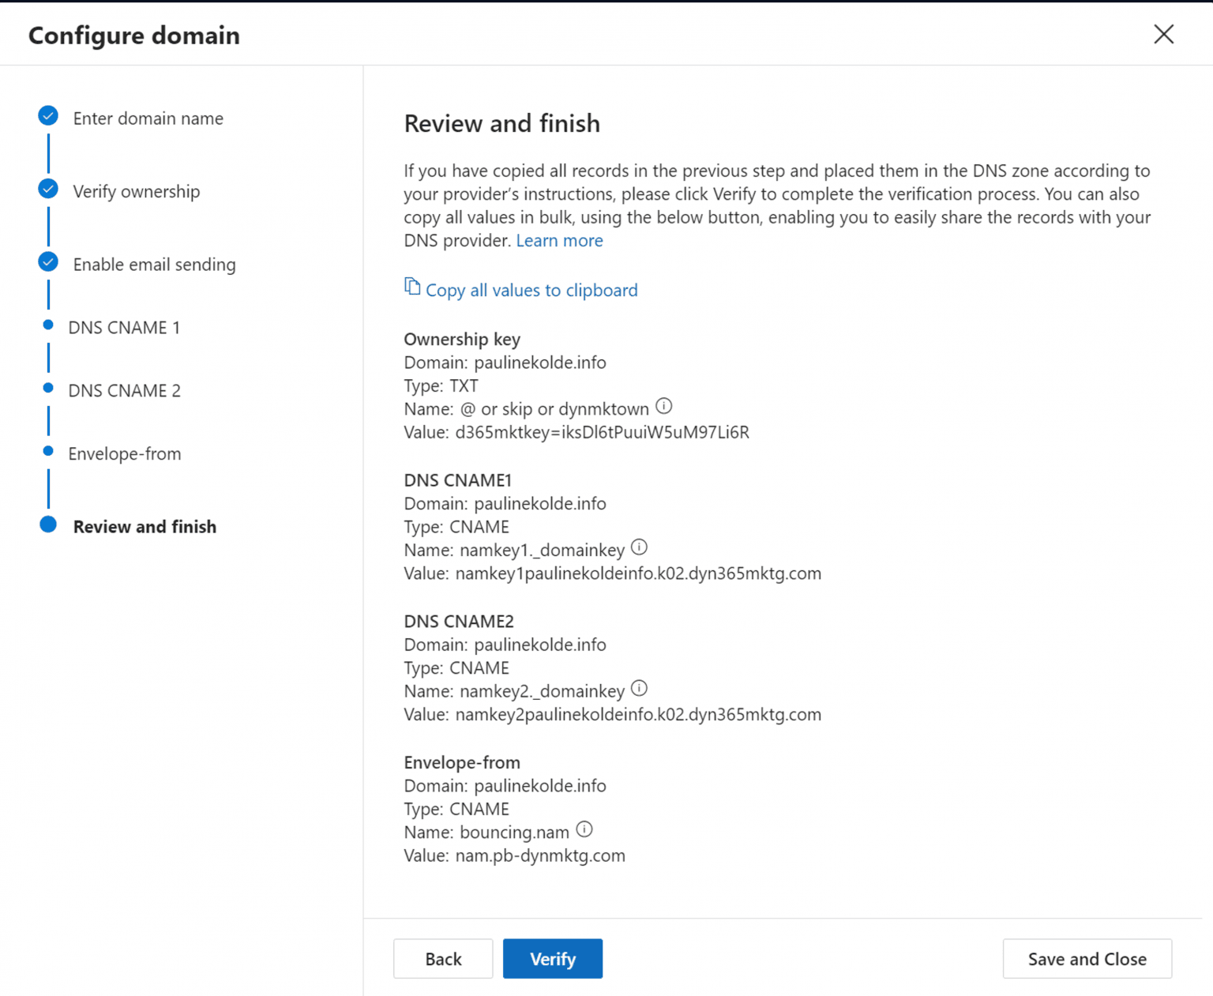Click Copy all values to clipboard

531,290
